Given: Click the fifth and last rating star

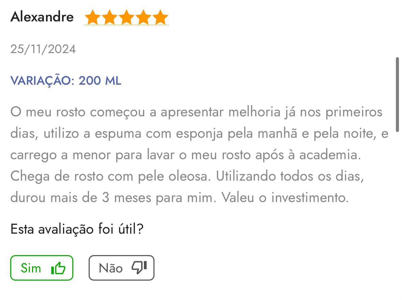Looking at the screenshot, I should click(161, 18).
